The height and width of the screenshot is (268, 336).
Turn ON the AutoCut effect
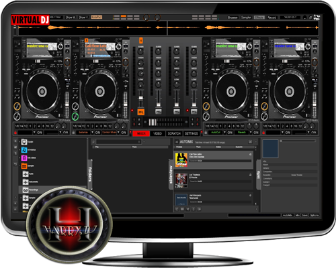click(x=230, y=133)
